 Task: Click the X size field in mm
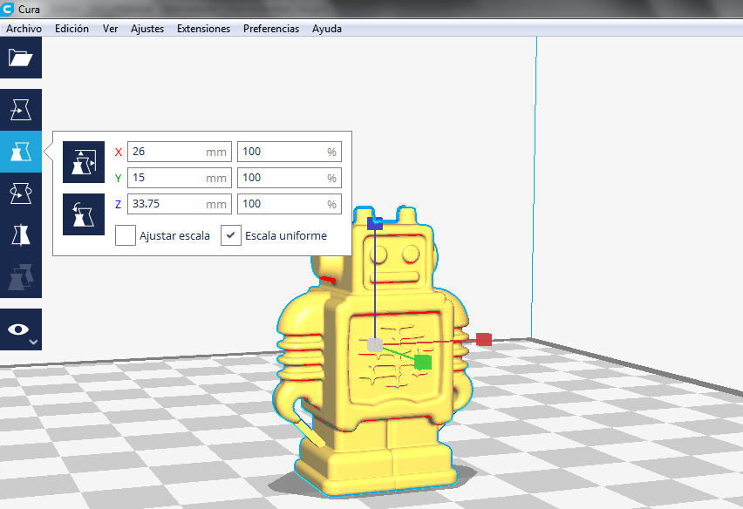coord(166,152)
